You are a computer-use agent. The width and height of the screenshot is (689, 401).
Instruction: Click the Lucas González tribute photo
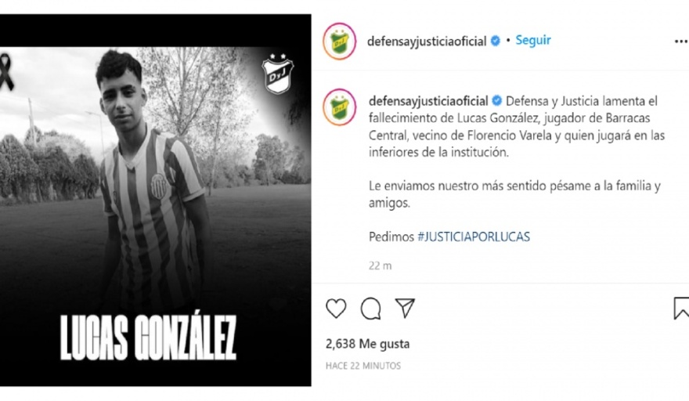156,200
